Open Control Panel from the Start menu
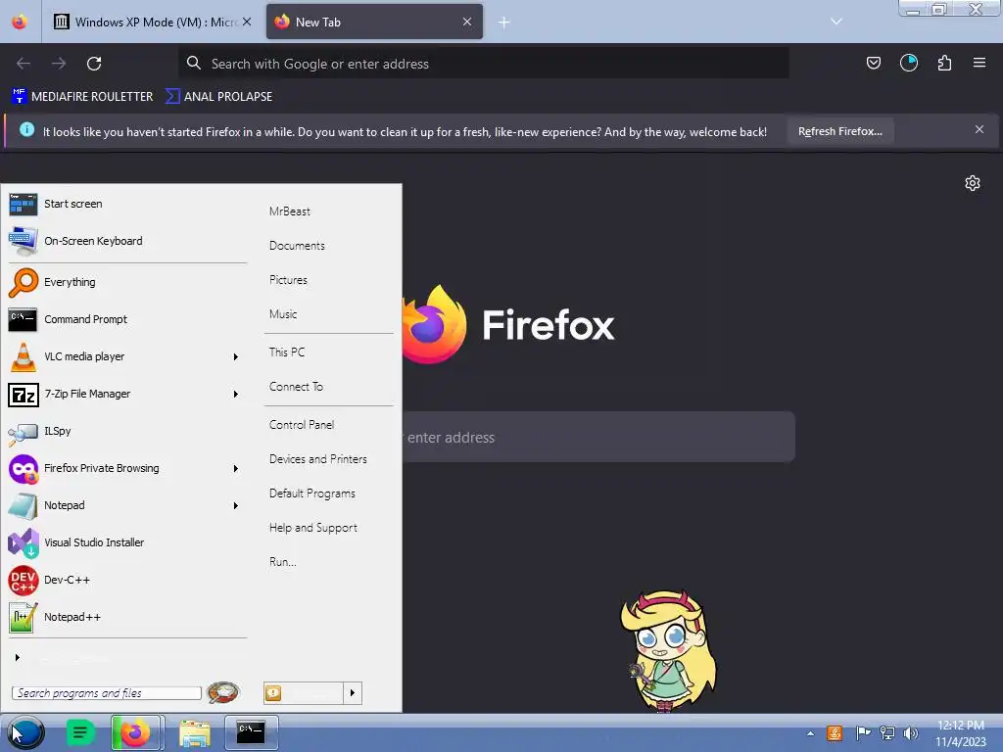Screen dimensions: 1003x752 [x=302, y=425]
